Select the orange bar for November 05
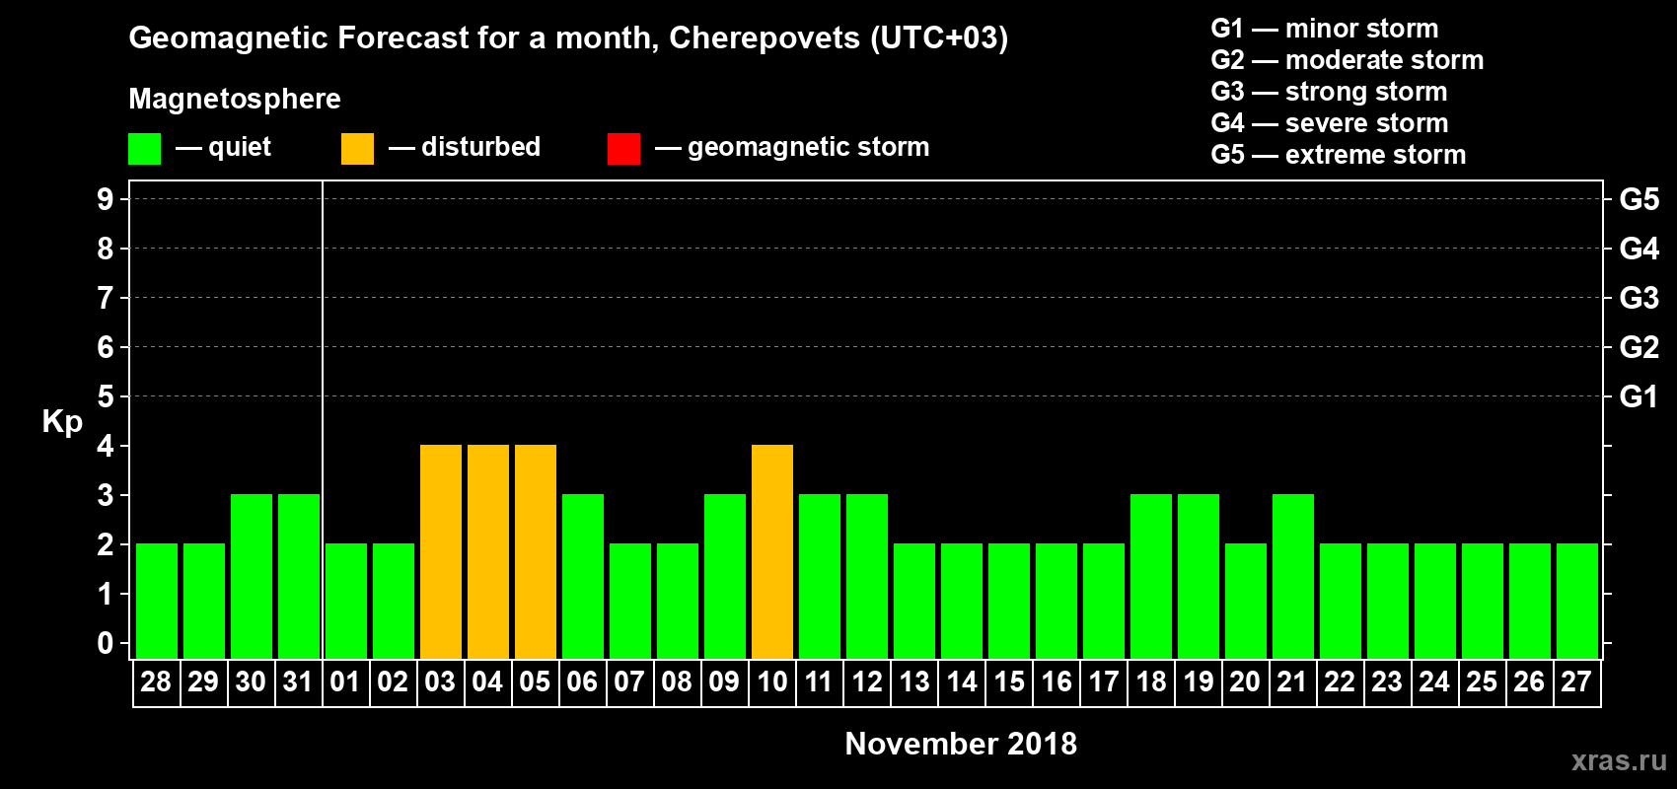This screenshot has height=789, width=1677. [x=536, y=551]
